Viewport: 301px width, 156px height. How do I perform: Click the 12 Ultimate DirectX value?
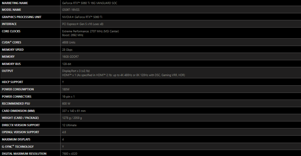point(69,125)
